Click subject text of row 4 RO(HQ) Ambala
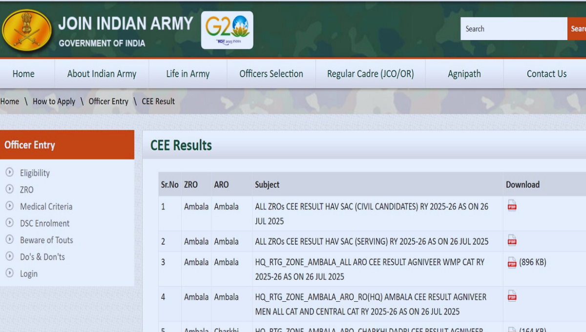 coord(371,304)
